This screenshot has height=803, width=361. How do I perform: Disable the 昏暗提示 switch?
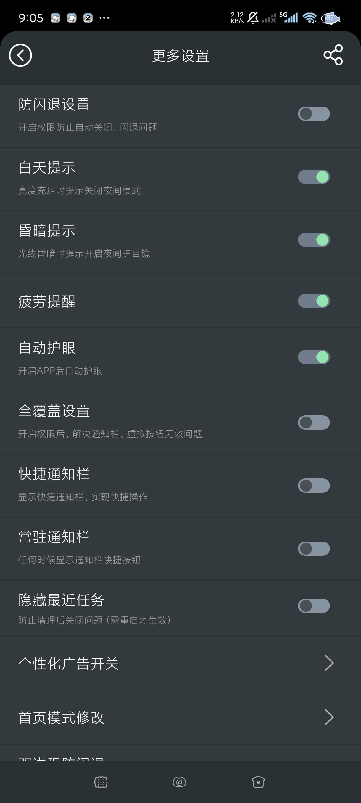click(314, 240)
